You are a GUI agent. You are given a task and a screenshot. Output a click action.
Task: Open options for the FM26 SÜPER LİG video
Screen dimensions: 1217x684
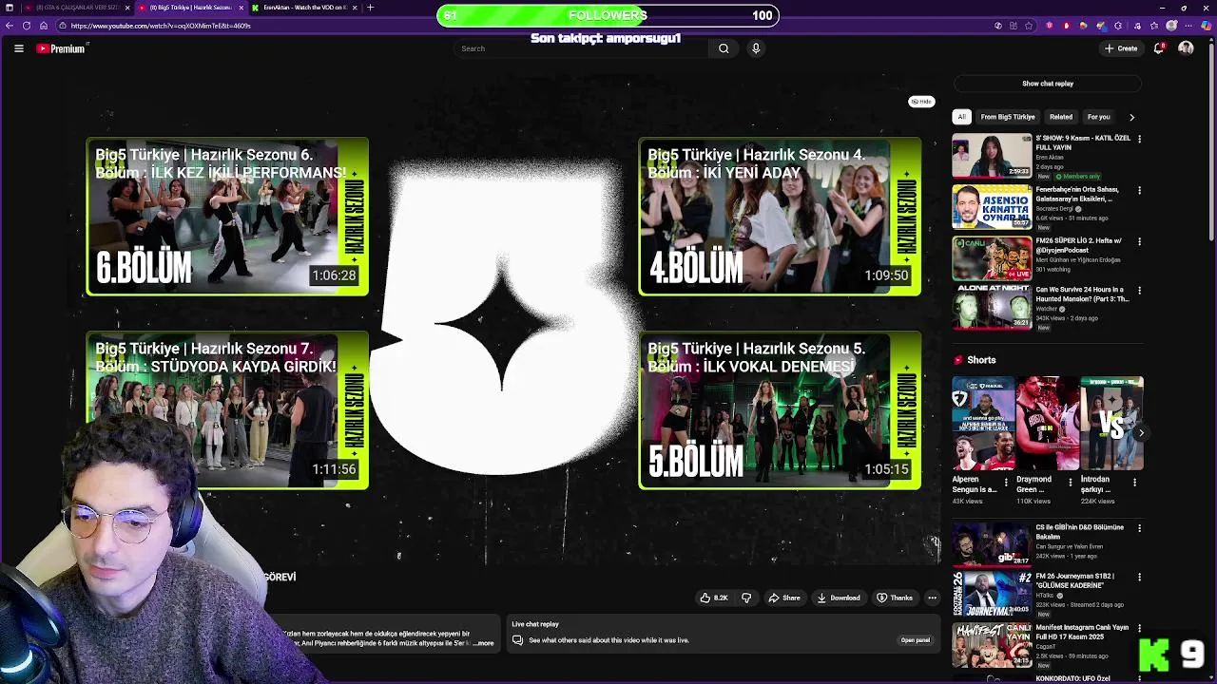[1139, 241]
